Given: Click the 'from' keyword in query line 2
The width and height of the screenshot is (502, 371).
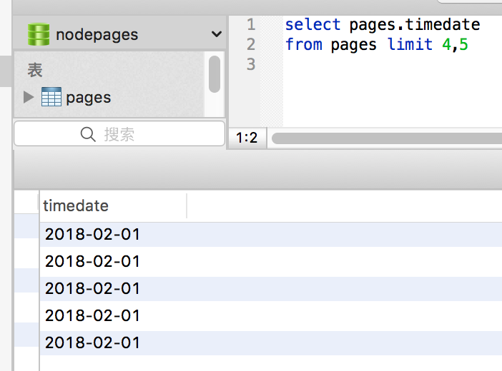Looking at the screenshot, I should (x=304, y=44).
